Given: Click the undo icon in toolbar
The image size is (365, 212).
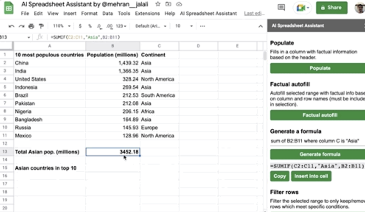Looking at the screenshot, I should click(11, 26).
